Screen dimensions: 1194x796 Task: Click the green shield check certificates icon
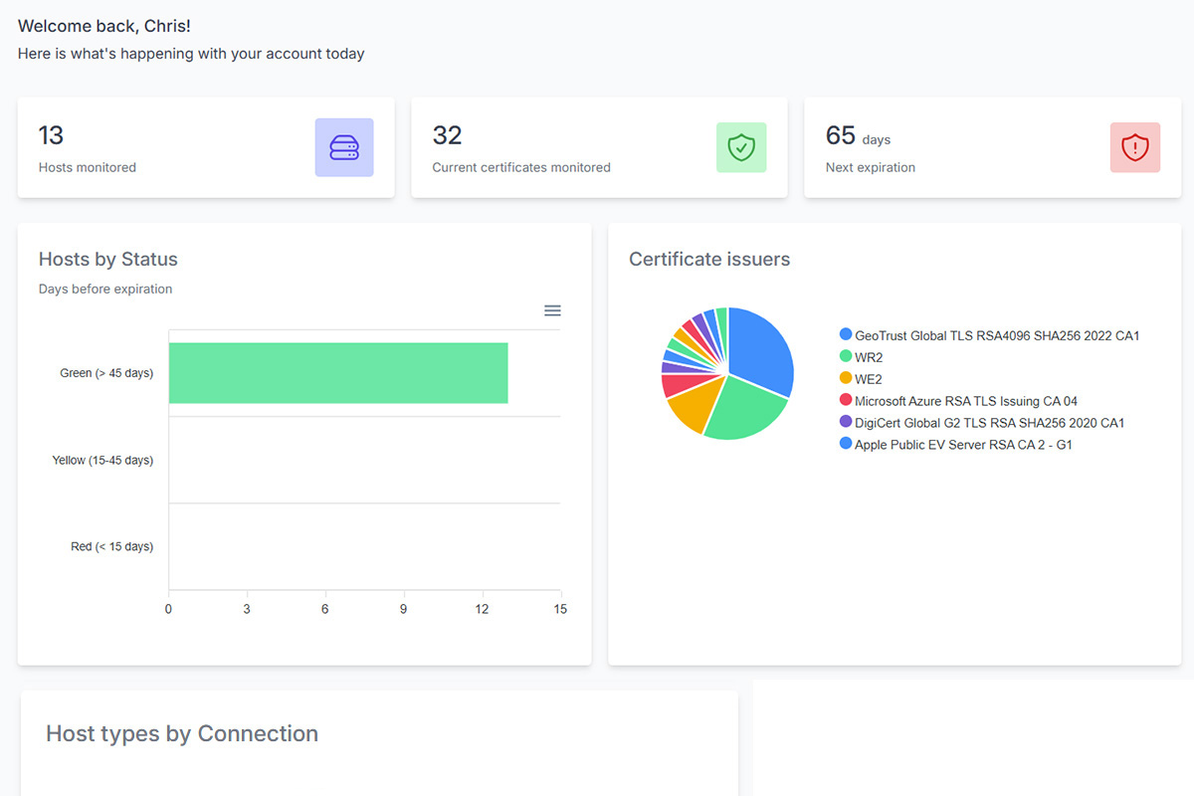coord(740,146)
